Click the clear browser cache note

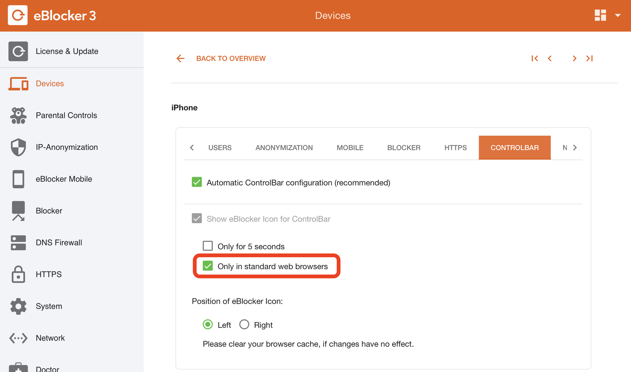(x=308, y=344)
